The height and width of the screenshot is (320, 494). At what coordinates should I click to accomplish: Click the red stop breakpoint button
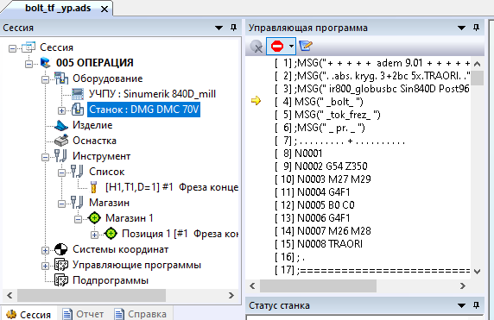pyautogui.click(x=277, y=47)
